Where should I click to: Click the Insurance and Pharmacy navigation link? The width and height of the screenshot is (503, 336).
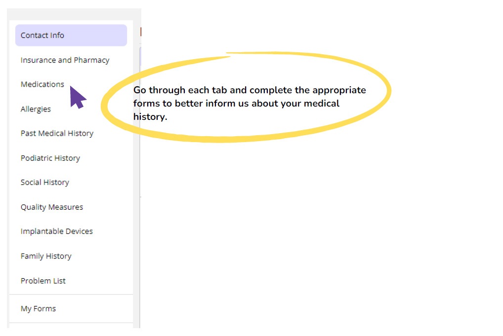pyautogui.click(x=65, y=60)
